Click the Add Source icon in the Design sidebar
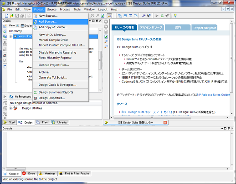 (x=5, y=31)
